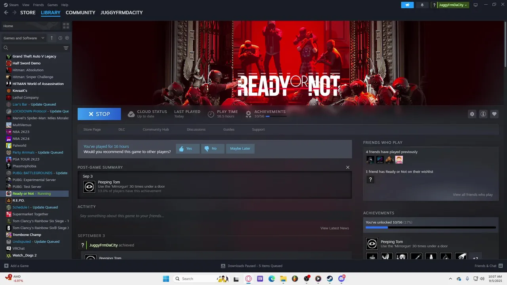Image resolution: width=507 pixels, height=285 pixels.
Task: Open the JUGGYFRMDACITY profile section
Action: click(122, 13)
